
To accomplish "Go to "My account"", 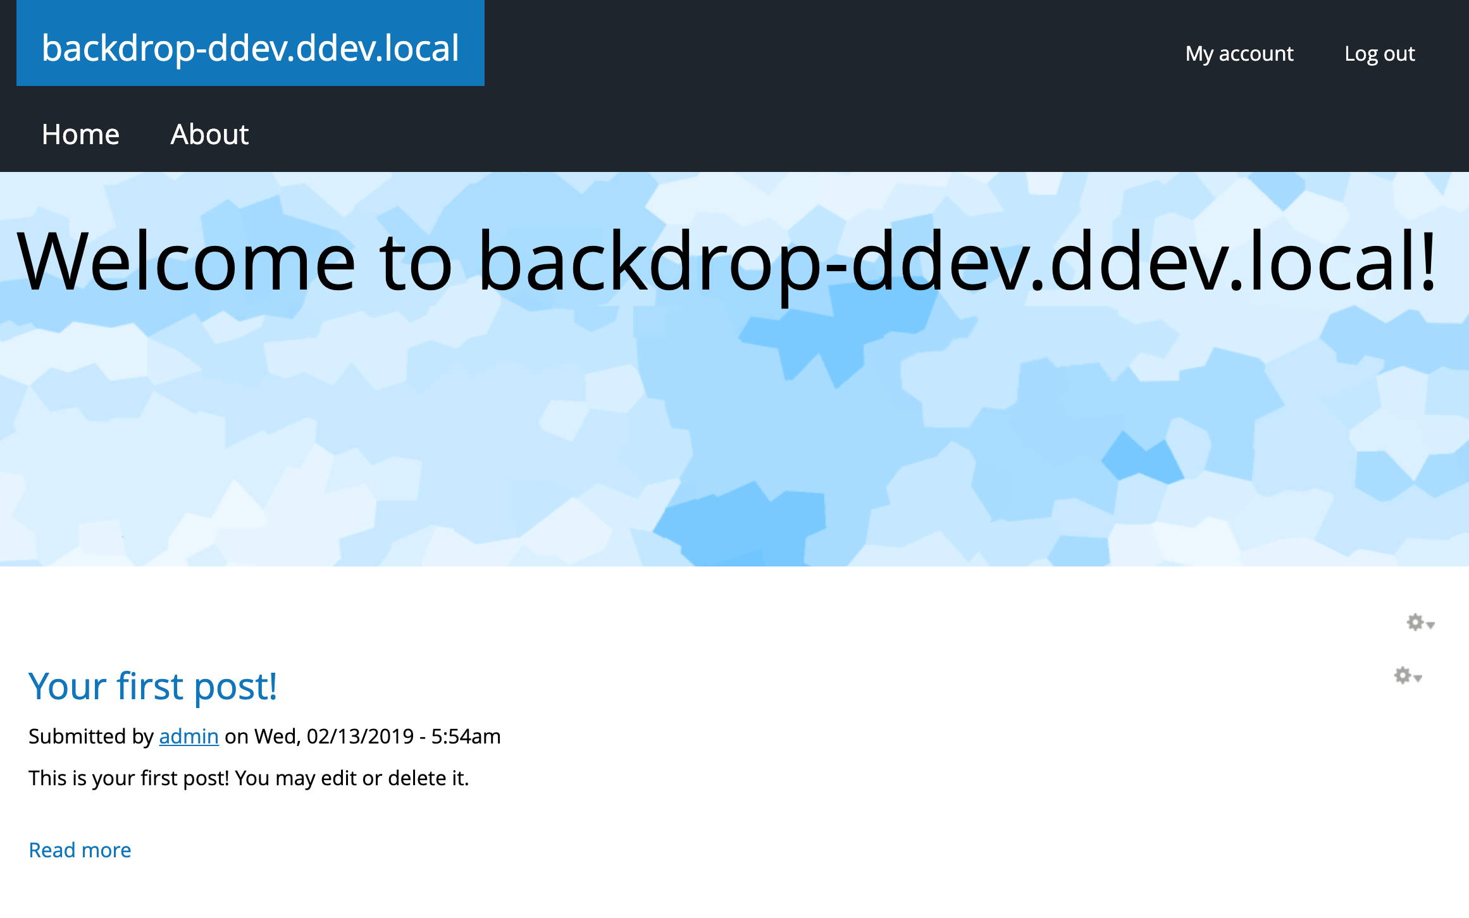I will tap(1239, 53).
